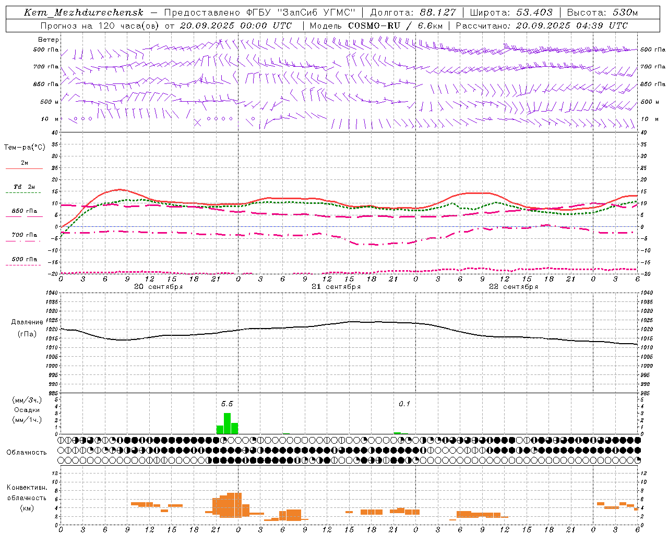Select the 500 гПа temperature legend entry
This screenshot has height=534, width=668.
tap(25, 259)
